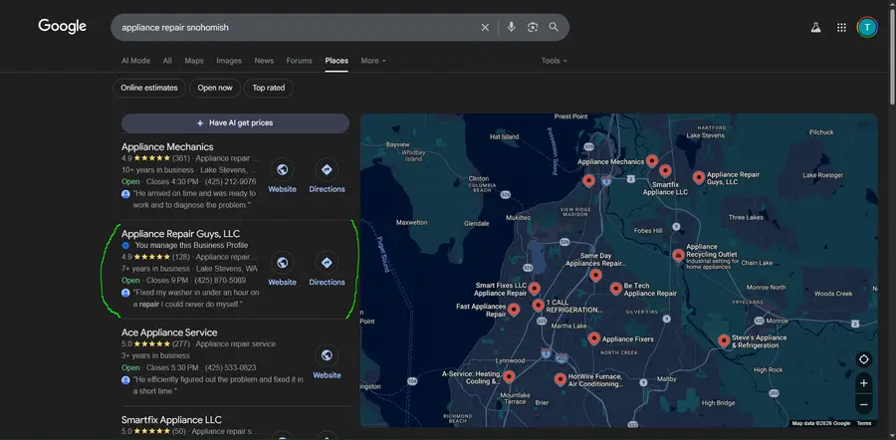
Task: Click phone number (425) 870-5089
Action: 220,281
